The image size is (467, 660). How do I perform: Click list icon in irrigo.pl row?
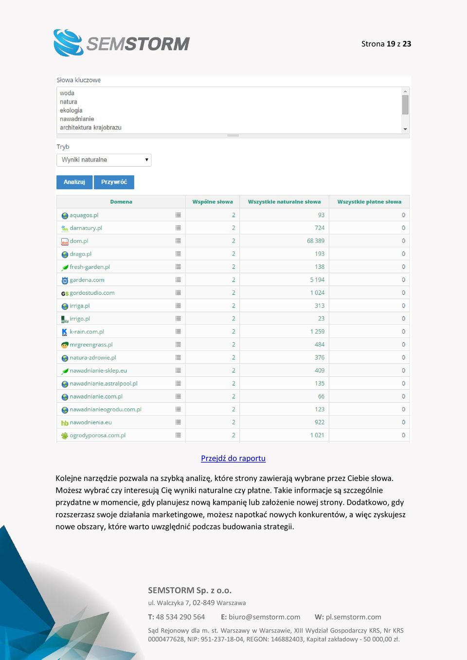pos(178,319)
